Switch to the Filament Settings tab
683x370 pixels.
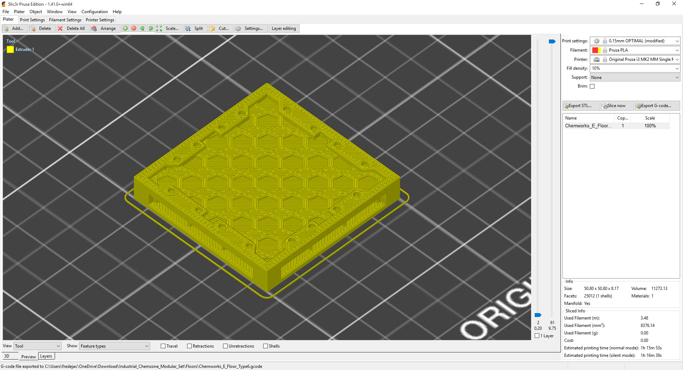65,20
